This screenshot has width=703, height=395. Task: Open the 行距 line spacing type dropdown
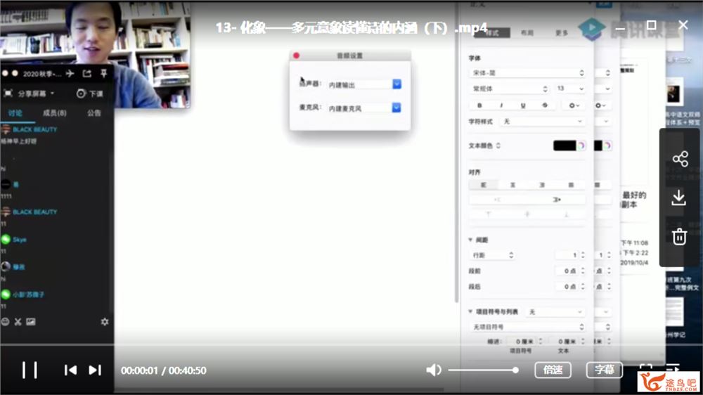492,255
